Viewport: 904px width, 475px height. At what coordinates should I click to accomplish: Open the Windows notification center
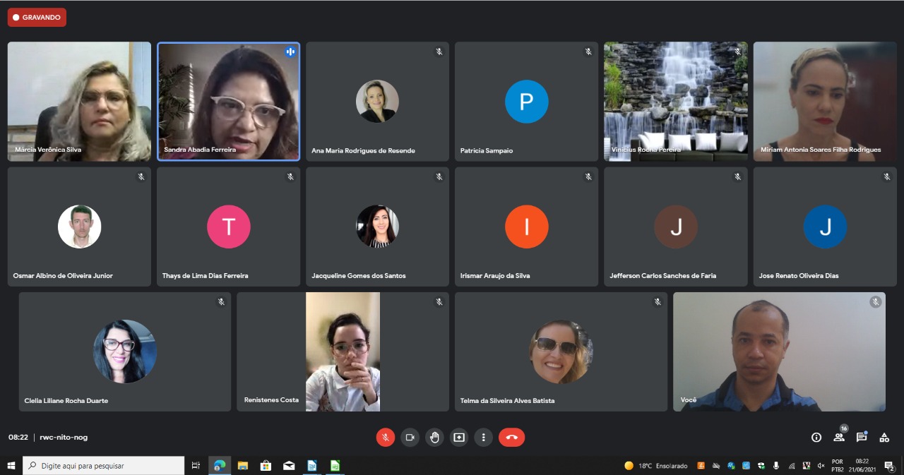890,466
